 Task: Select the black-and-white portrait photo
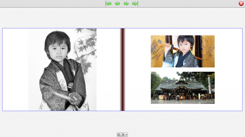pyautogui.click(x=62, y=70)
